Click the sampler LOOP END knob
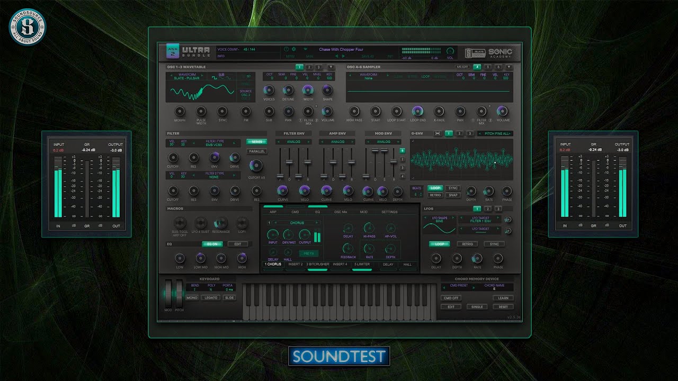Screen dimensions: 678x381 [x=417, y=111]
